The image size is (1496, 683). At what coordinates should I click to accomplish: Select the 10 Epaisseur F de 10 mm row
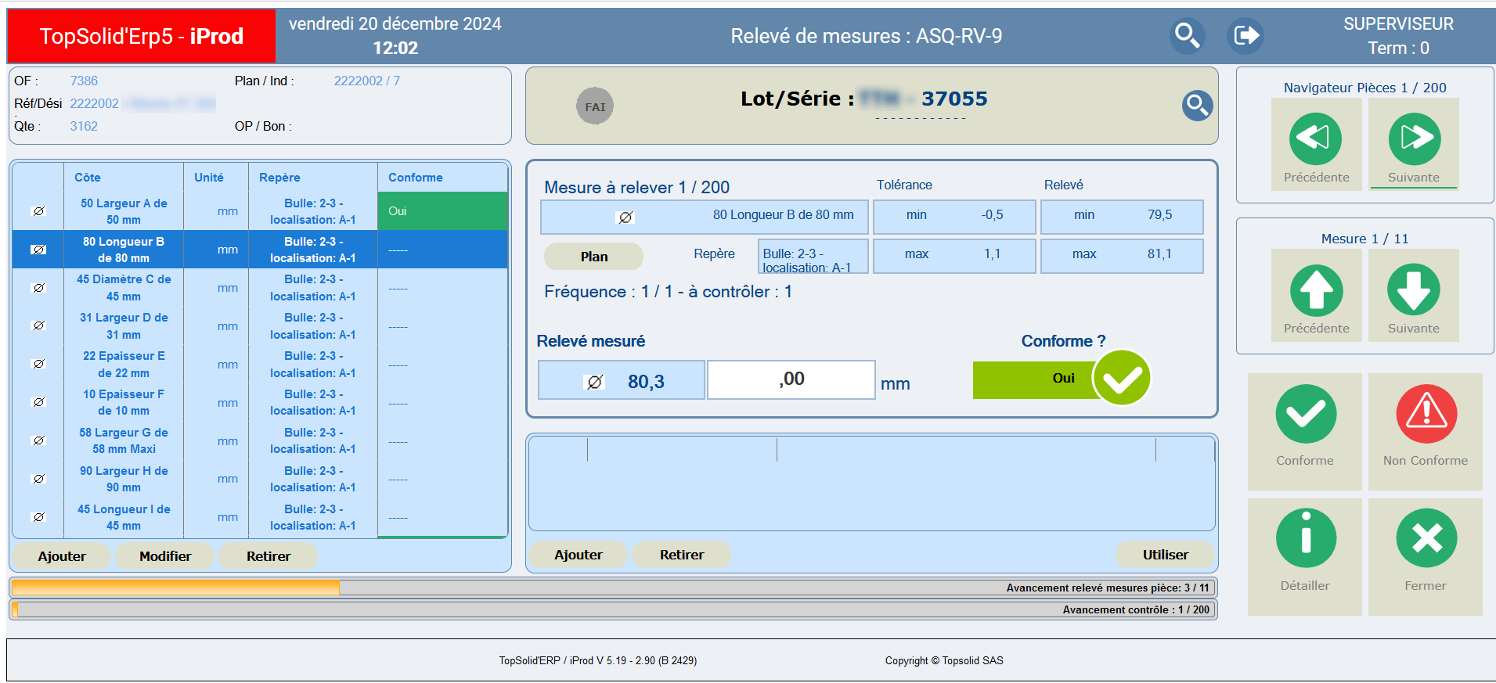260,402
